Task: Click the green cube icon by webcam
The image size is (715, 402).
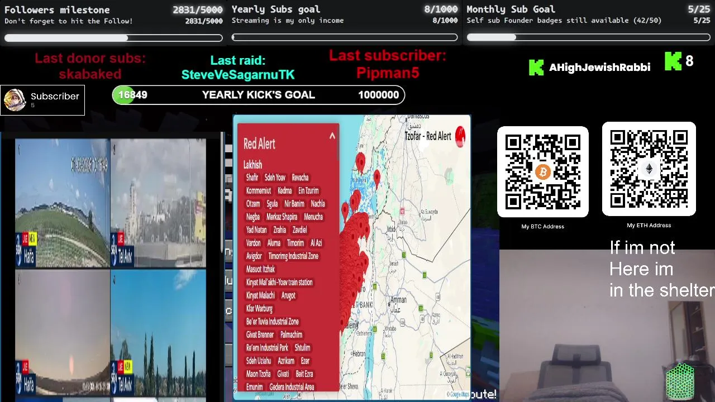Action: [x=680, y=382]
